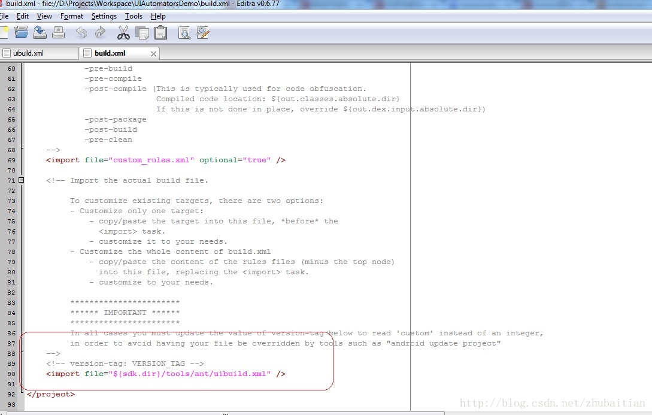The height and width of the screenshot is (415, 652).
Task: Click the "-pre-clean" line
Action: click(108, 140)
